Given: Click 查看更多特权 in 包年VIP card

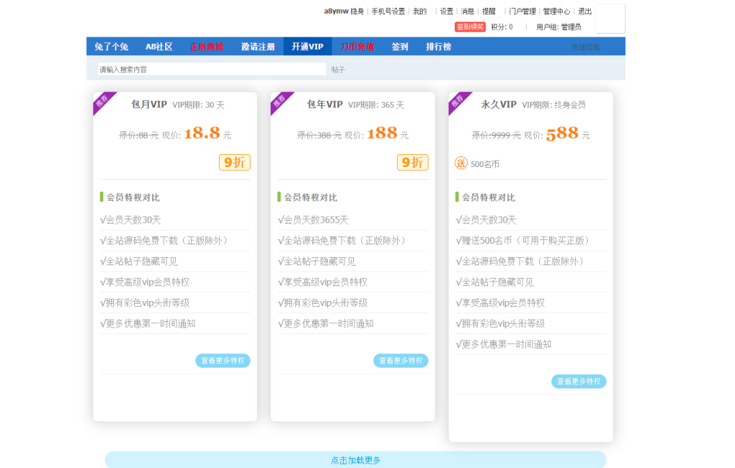Looking at the screenshot, I should tap(401, 360).
